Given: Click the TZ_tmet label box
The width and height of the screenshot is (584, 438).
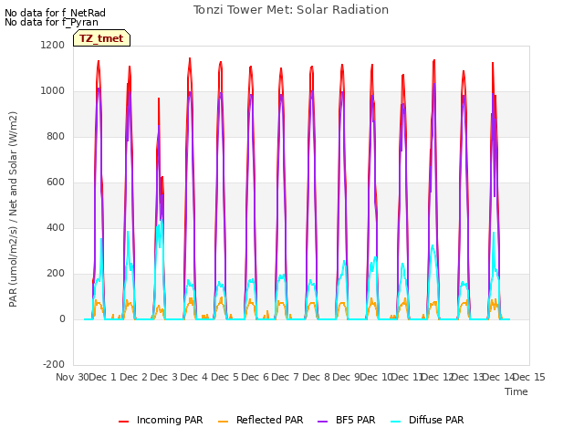Looking at the screenshot, I should [101, 38].
